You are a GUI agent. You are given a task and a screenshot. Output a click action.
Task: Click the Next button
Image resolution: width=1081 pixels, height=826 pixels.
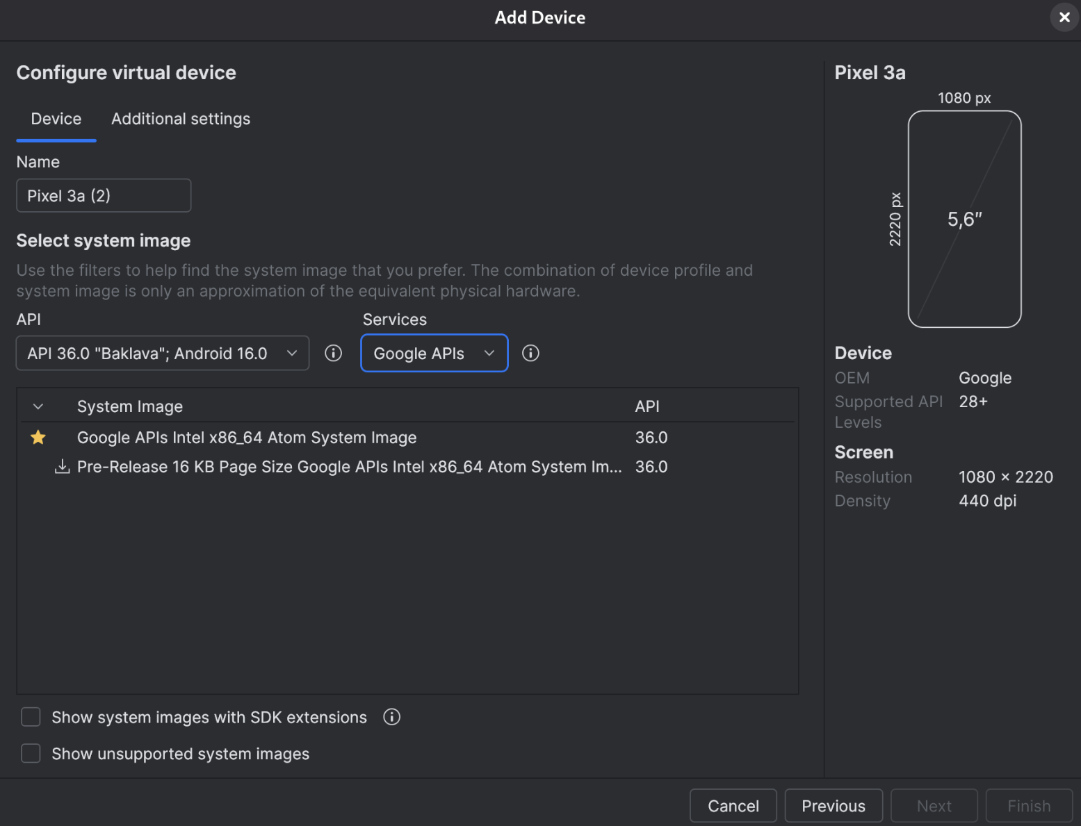934,806
